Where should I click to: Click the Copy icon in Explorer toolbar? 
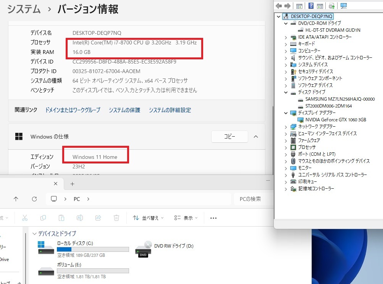coord(43,218)
